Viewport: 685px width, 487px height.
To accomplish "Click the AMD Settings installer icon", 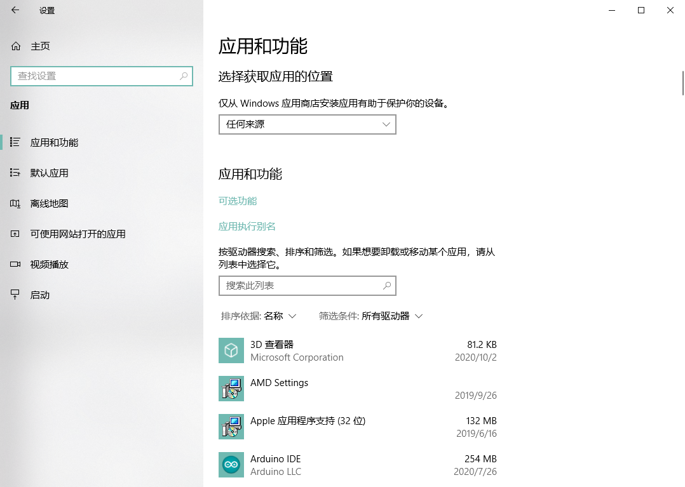I will [x=231, y=389].
